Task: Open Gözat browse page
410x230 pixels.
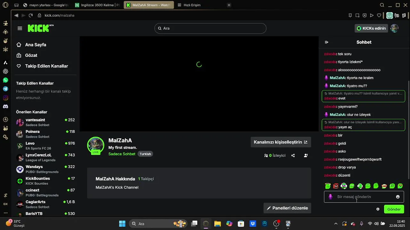Action: click(x=31, y=55)
